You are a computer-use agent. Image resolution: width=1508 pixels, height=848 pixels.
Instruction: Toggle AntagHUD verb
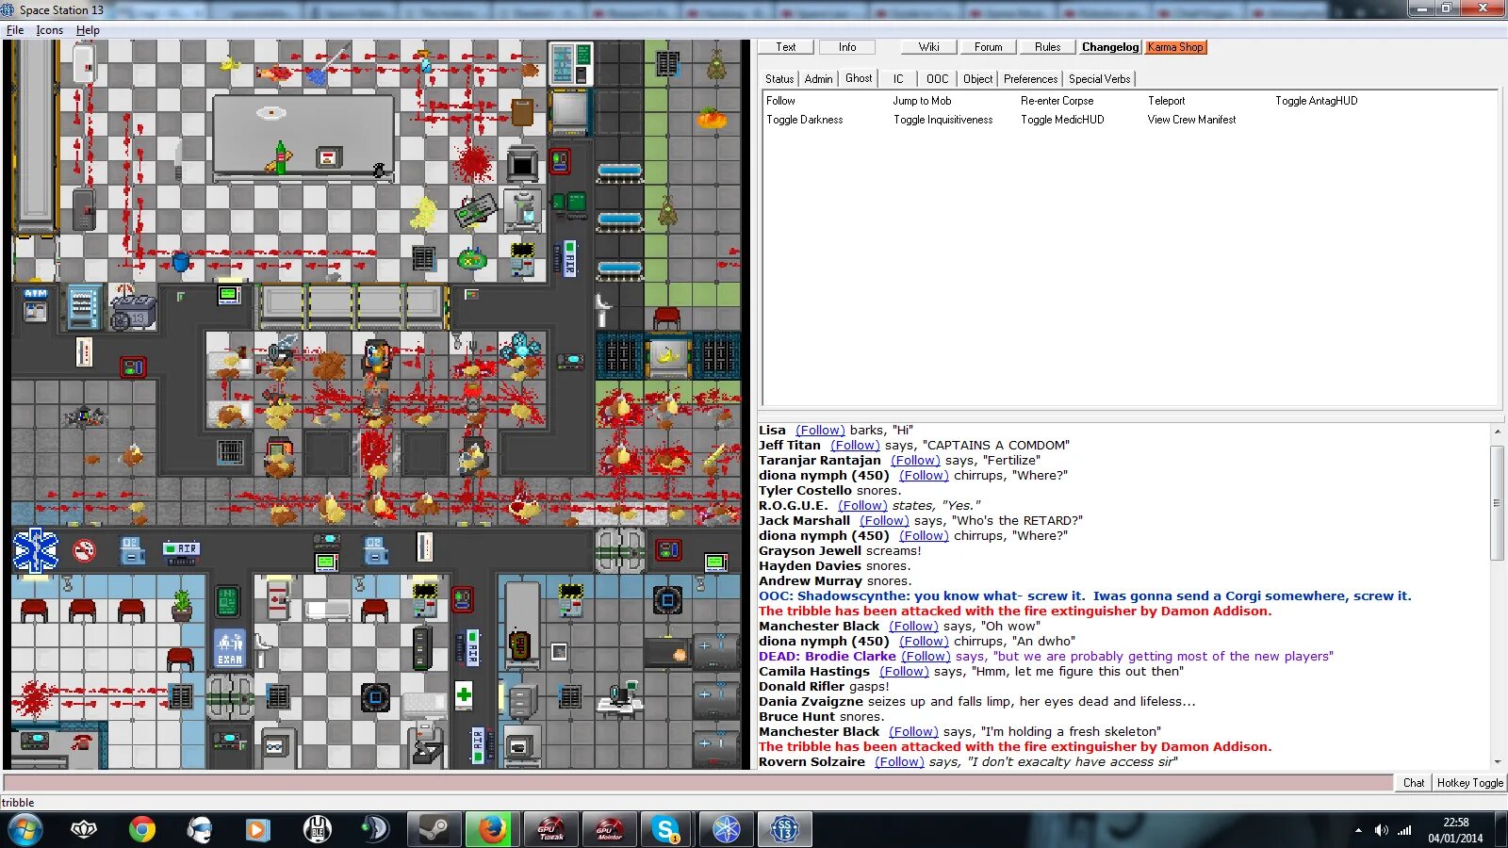(1316, 101)
